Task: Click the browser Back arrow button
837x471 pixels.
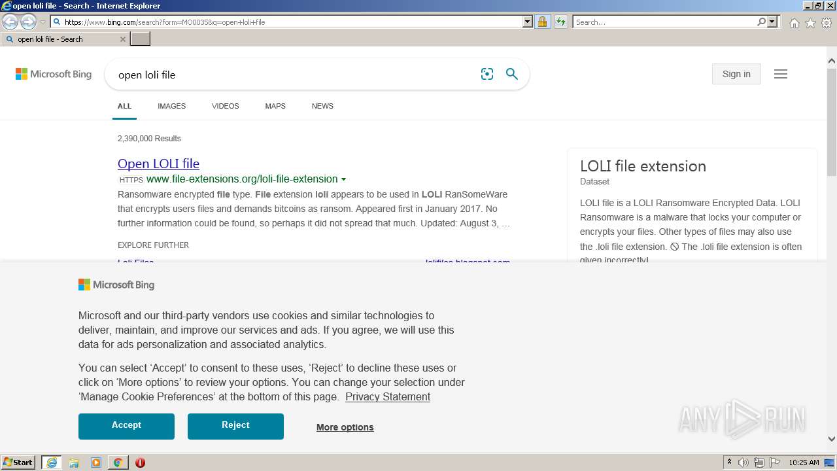Action: click(x=10, y=22)
